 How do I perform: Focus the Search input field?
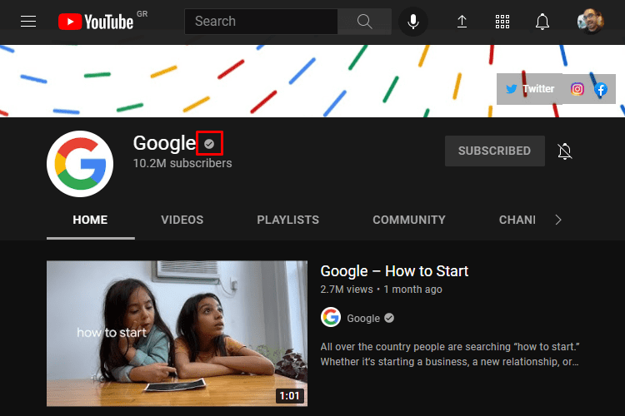pyautogui.click(x=261, y=21)
